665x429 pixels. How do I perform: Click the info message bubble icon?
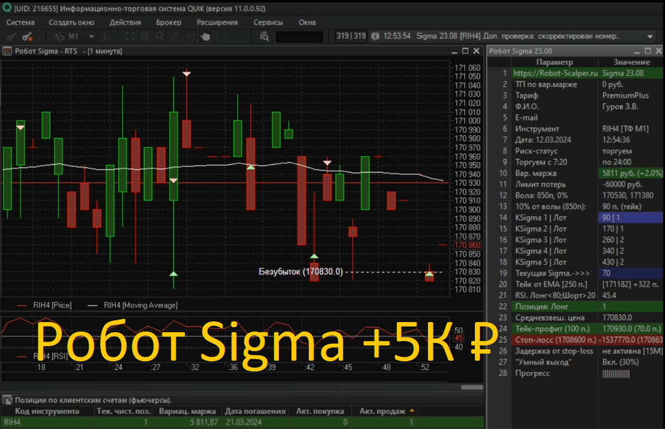point(375,37)
